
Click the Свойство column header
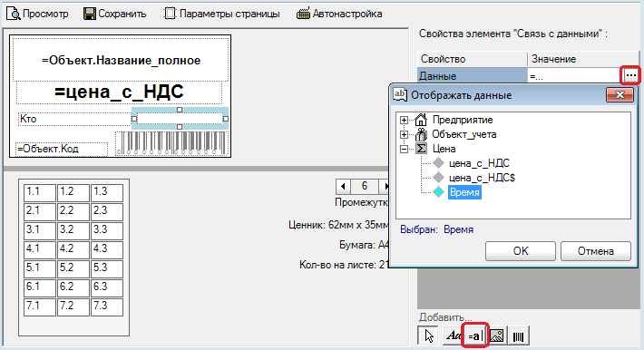click(x=472, y=59)
